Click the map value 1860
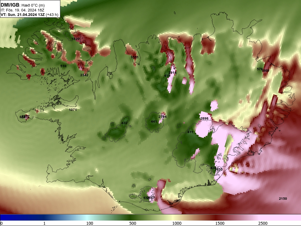The width and height of the screenshot is (301, 226). [266, 71]
